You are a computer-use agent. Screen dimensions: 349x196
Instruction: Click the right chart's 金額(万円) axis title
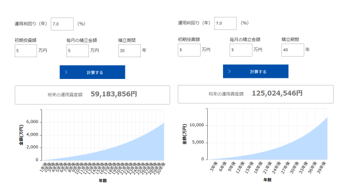click(x=184, y=134)
